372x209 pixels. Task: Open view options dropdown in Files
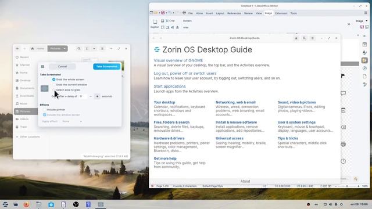[x=94, y=49]
